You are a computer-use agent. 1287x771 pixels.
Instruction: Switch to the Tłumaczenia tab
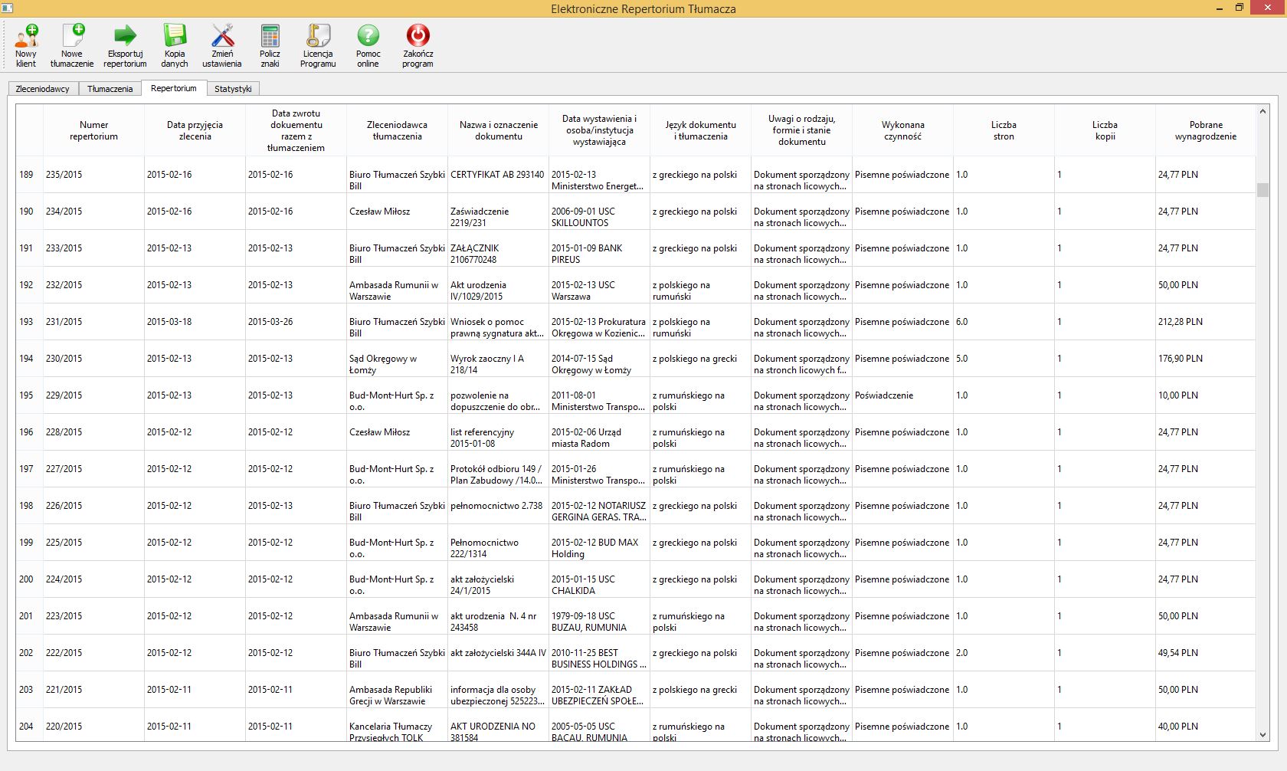(x=110, y=89)
